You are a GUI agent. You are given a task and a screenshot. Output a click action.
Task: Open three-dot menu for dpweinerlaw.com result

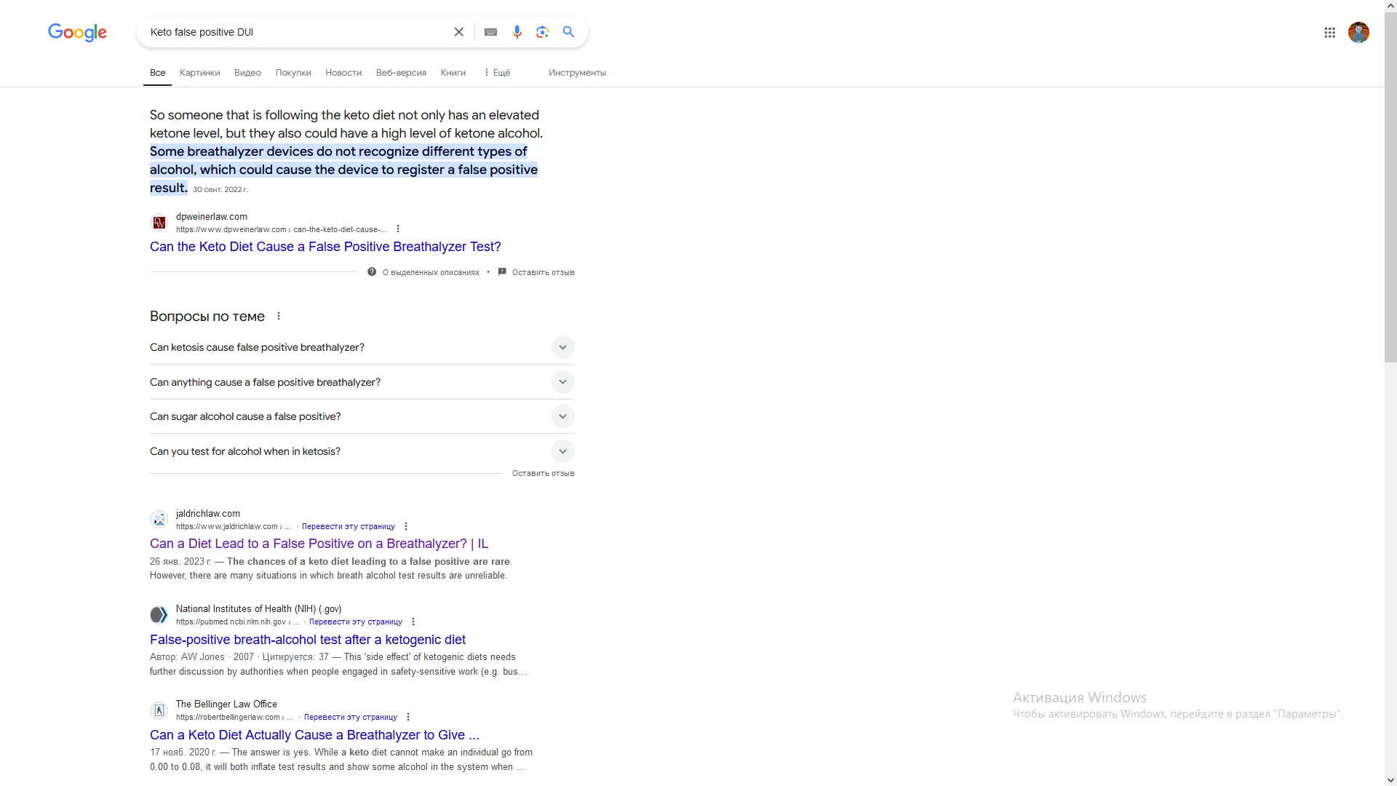click(x=398, y=229)
